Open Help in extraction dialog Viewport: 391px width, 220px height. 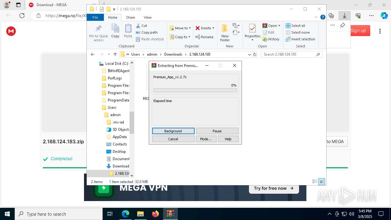click(228, 139)
